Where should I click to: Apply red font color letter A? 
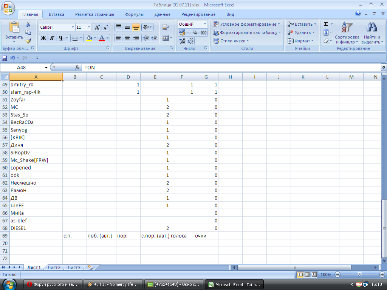click(x=101, y=38)
